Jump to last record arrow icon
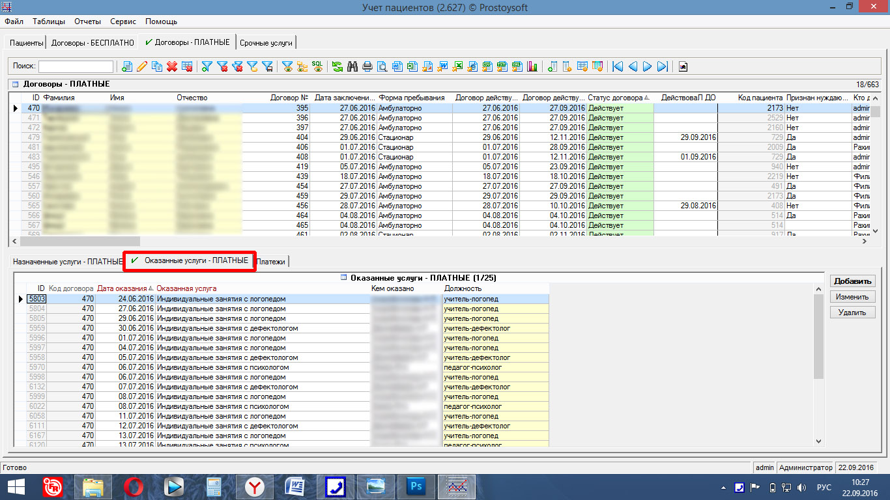 tap(663, 66)
